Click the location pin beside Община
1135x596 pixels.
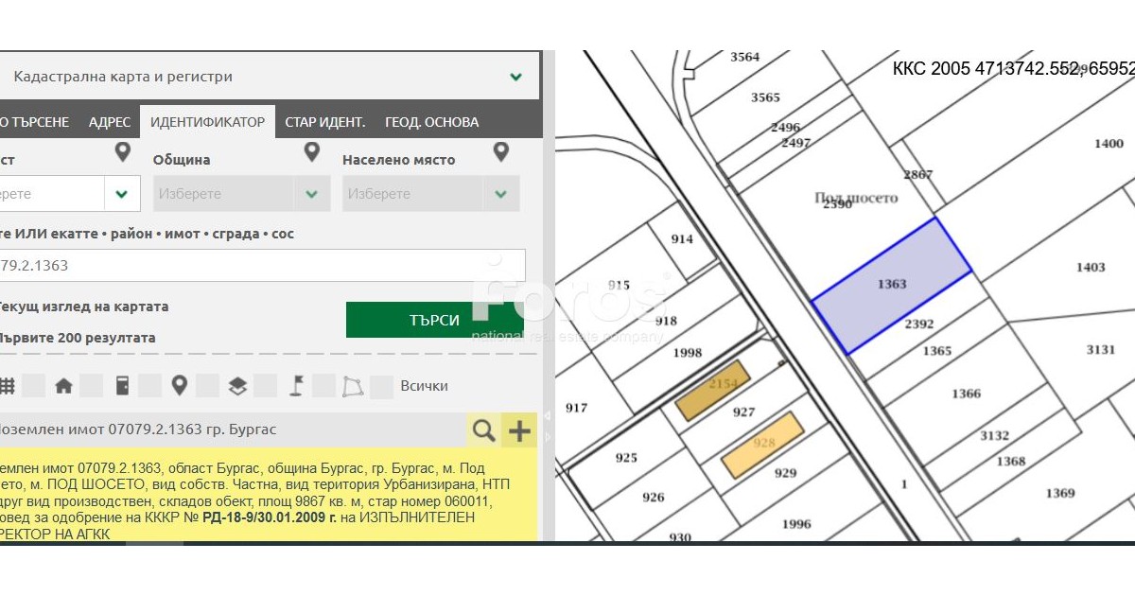[x=311, y=152]
